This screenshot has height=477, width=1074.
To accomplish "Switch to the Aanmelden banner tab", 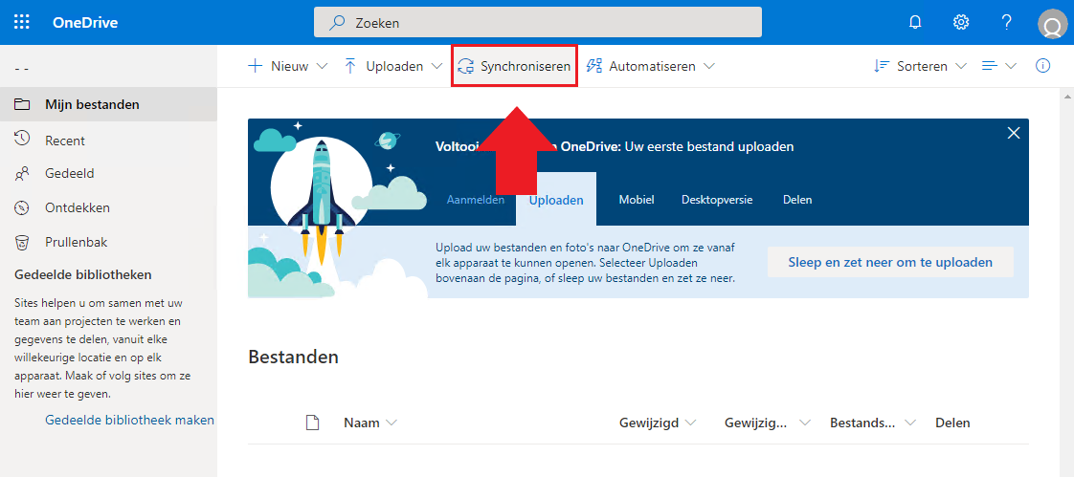I will point(476,200).
